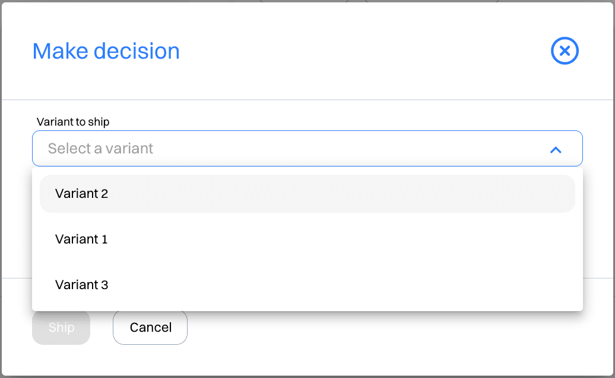615x378 pixels.
Task: Click the Select a variant placeholder text
Action: [100, 149]
